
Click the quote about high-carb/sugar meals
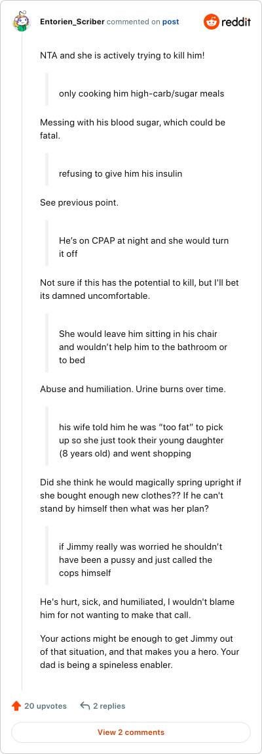coord(141,94)
